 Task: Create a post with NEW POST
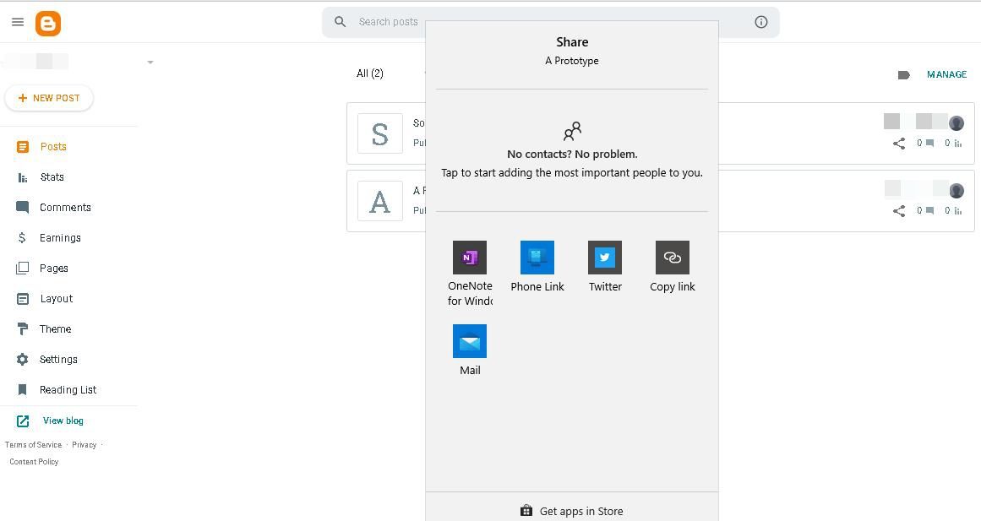49,98
